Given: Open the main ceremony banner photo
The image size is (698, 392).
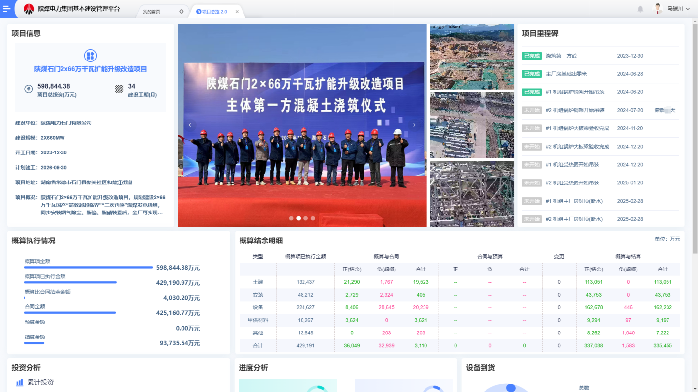Looking at the screenshot, I should [302, 125].
